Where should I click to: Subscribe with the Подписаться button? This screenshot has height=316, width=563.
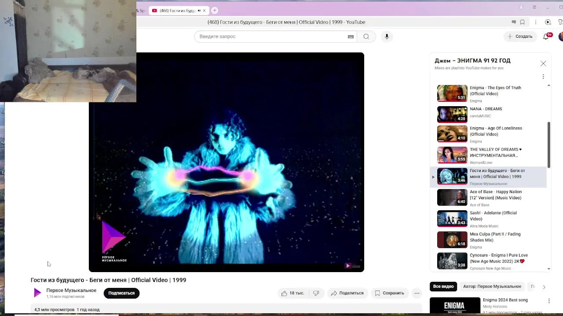tap(121, 293)
